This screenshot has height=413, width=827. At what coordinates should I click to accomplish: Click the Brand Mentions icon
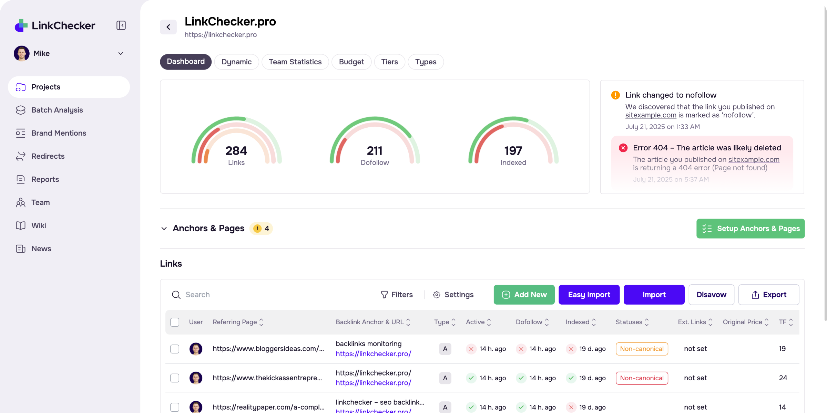[x=21, y=133]
